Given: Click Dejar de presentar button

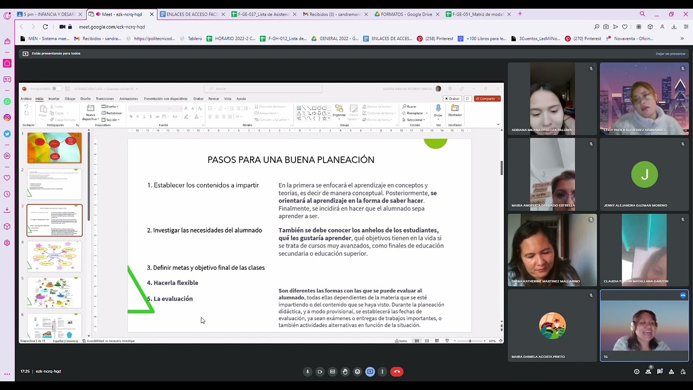Looking at the screenshot, I should coord(670,54).
